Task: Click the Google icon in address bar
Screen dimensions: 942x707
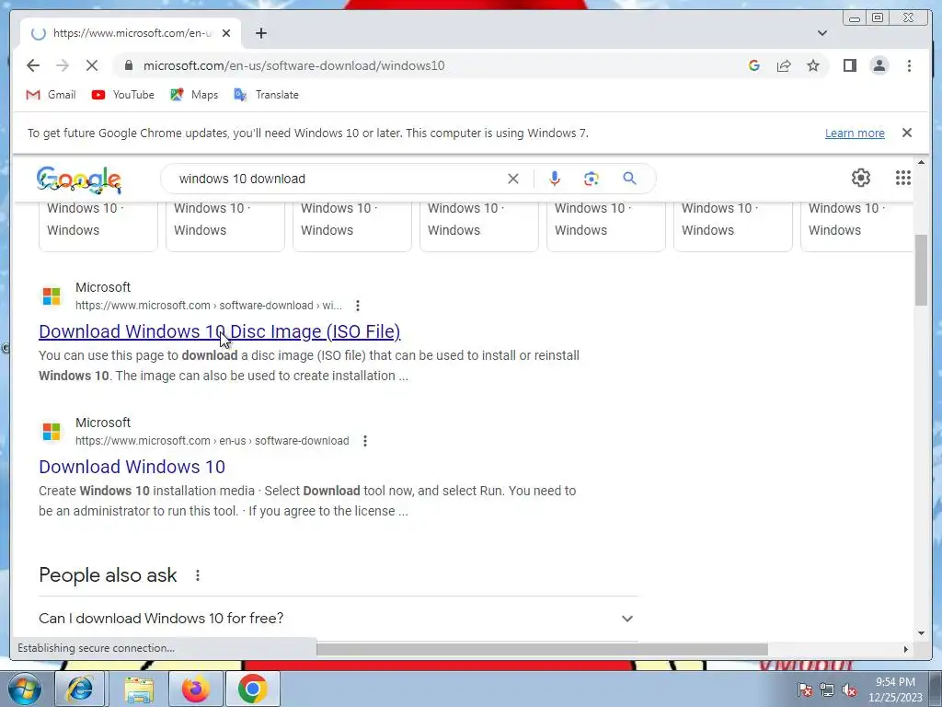Action: click(754, 65)
